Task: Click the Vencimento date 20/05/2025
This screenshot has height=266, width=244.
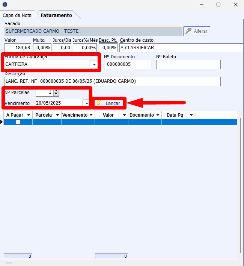Action: (59, 103)
